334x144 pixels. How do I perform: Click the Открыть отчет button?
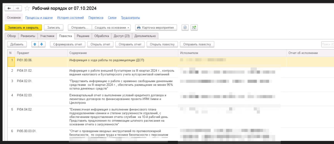(x=100, y=45)
